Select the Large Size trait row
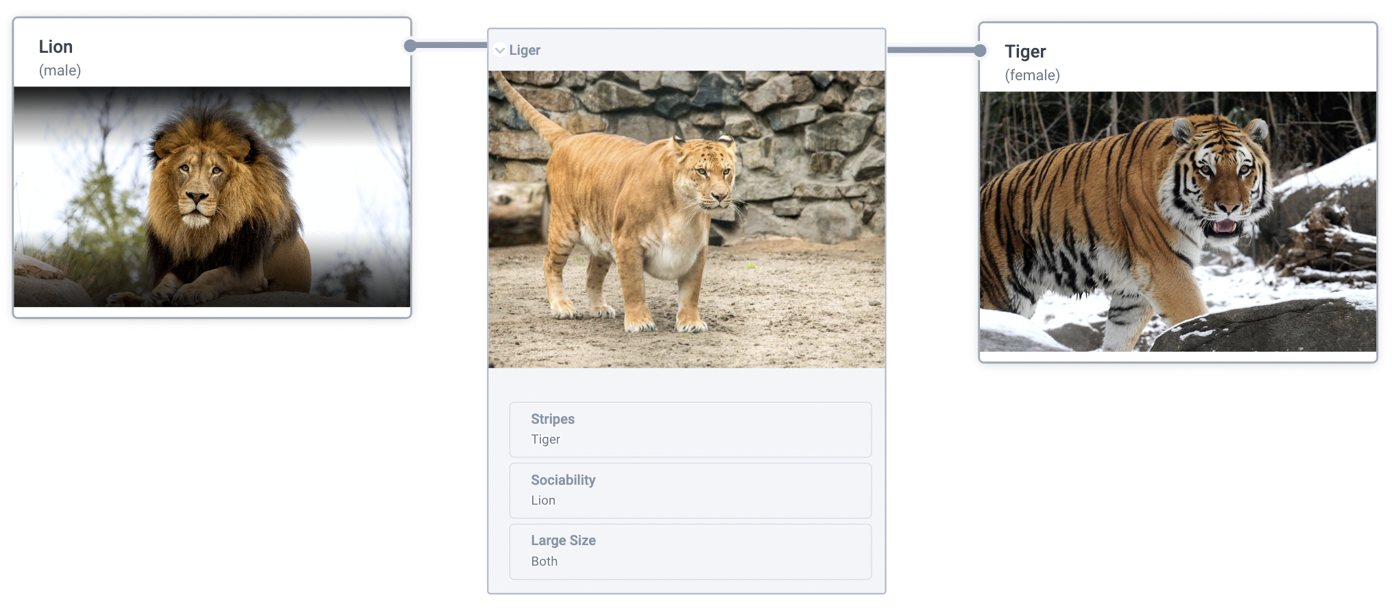The height and width of the screenshot is (613, 1392). coord(690,551)
